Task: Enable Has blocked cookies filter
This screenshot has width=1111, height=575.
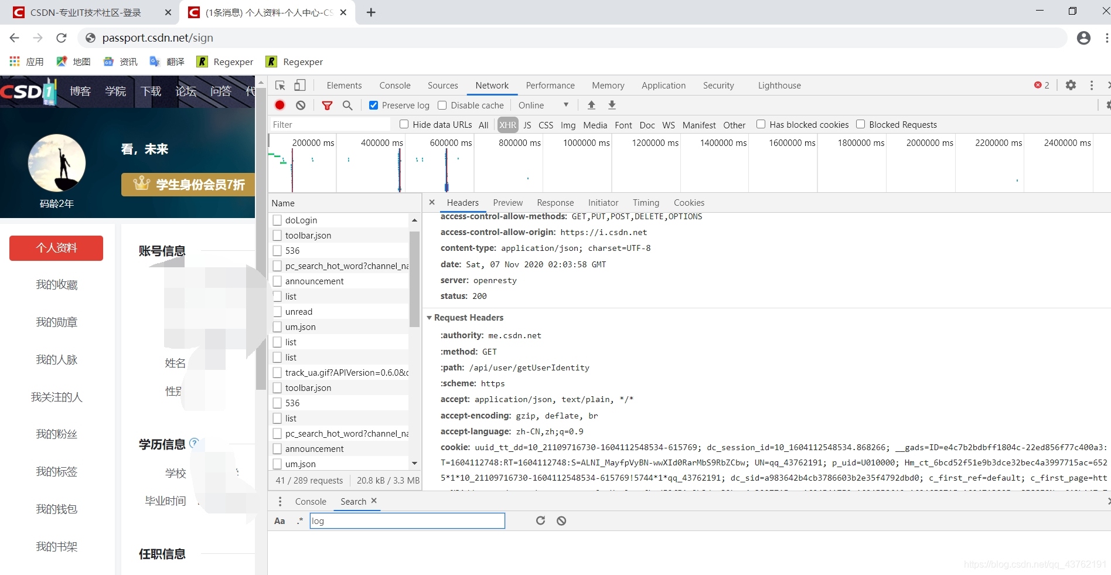Action: coord(761,124)
